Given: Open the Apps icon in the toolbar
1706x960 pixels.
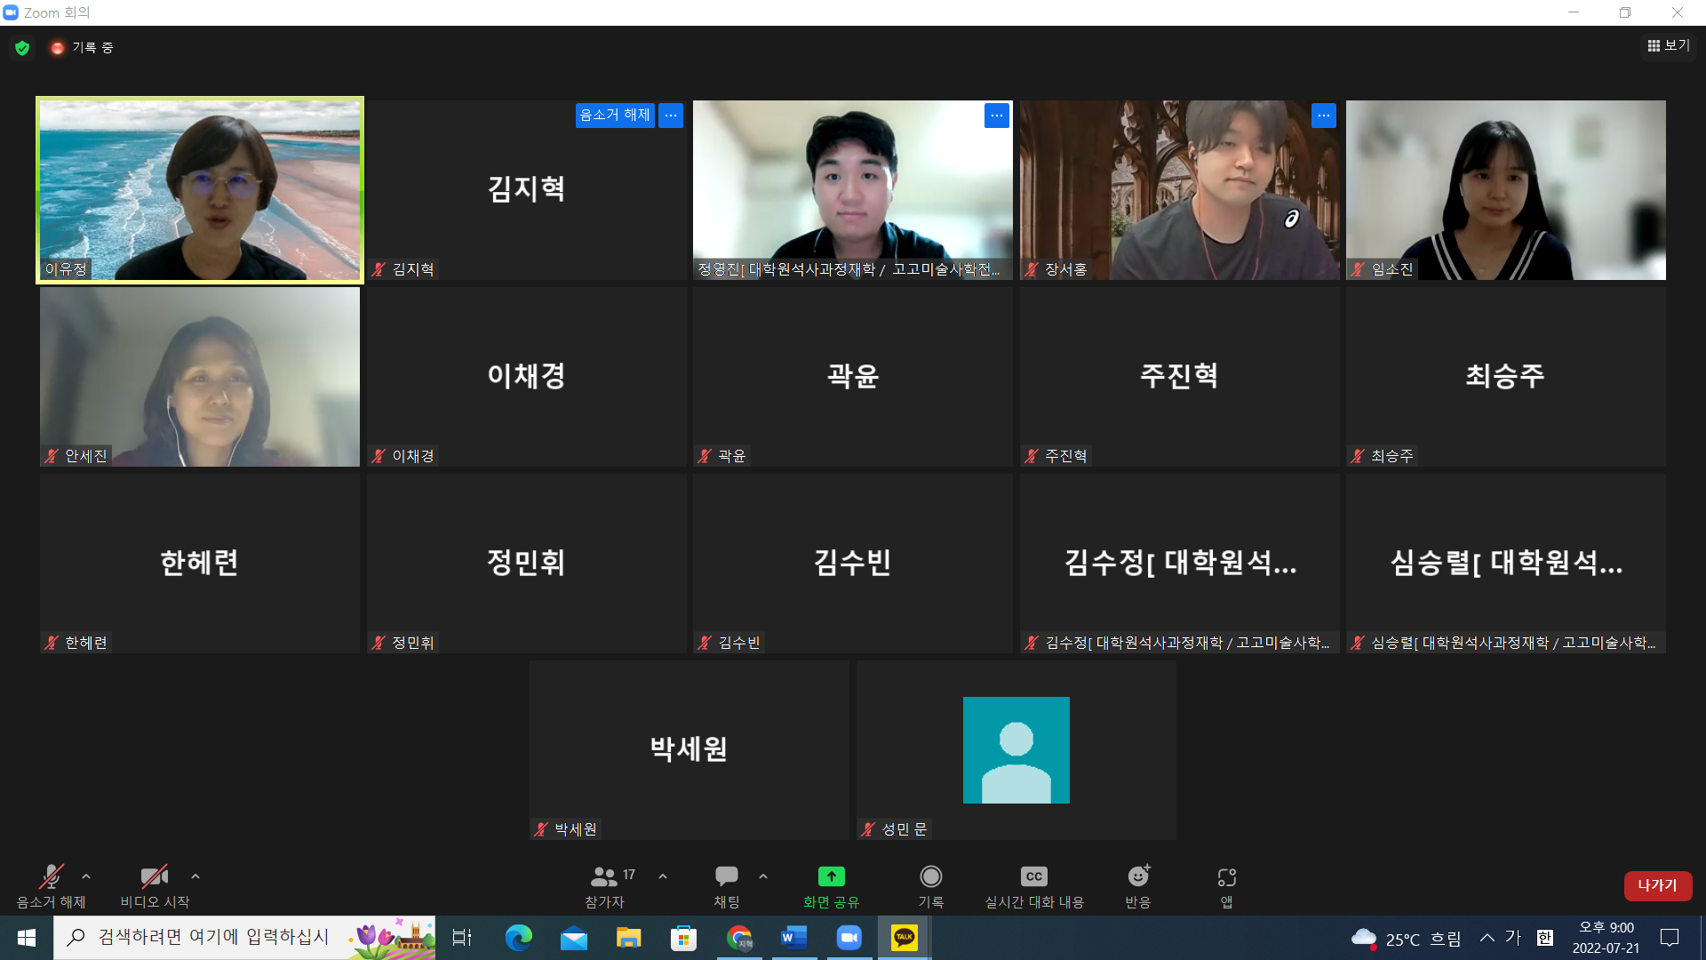Looking at the screenshot, I should click(1226, 877).
